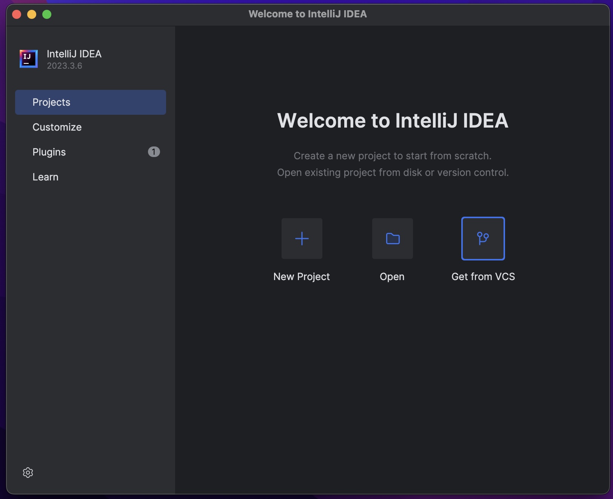
Task: Click the branch icon for Get from VCS
Action: coord(483,239)
